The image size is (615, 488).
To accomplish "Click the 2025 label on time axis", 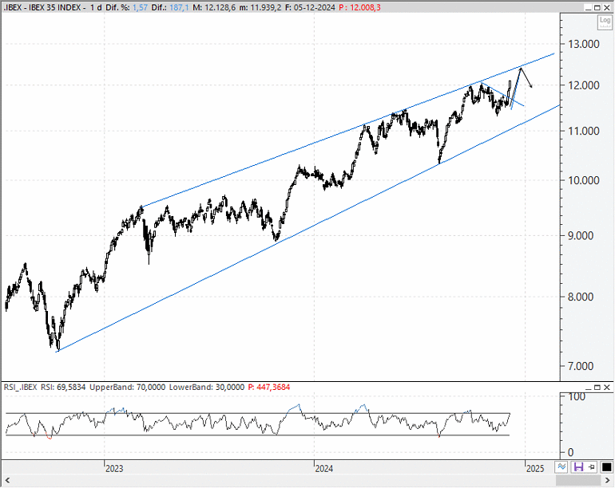I will pos(535,468).
